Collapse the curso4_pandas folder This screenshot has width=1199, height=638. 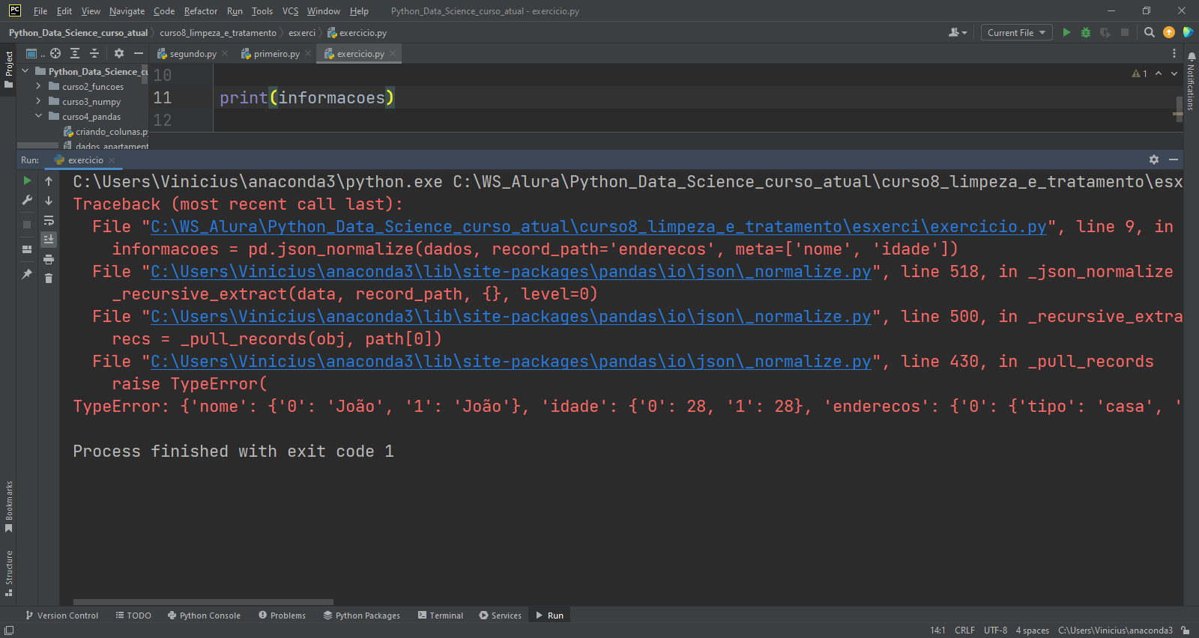[x=38, y=116]
